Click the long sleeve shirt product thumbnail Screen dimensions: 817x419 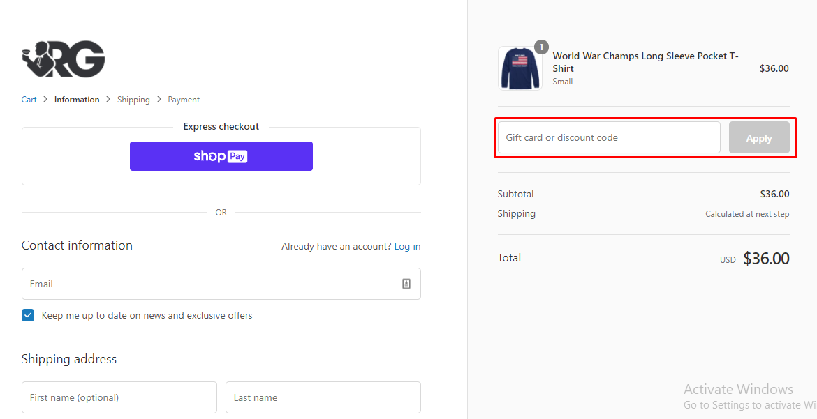coord(520,68)
